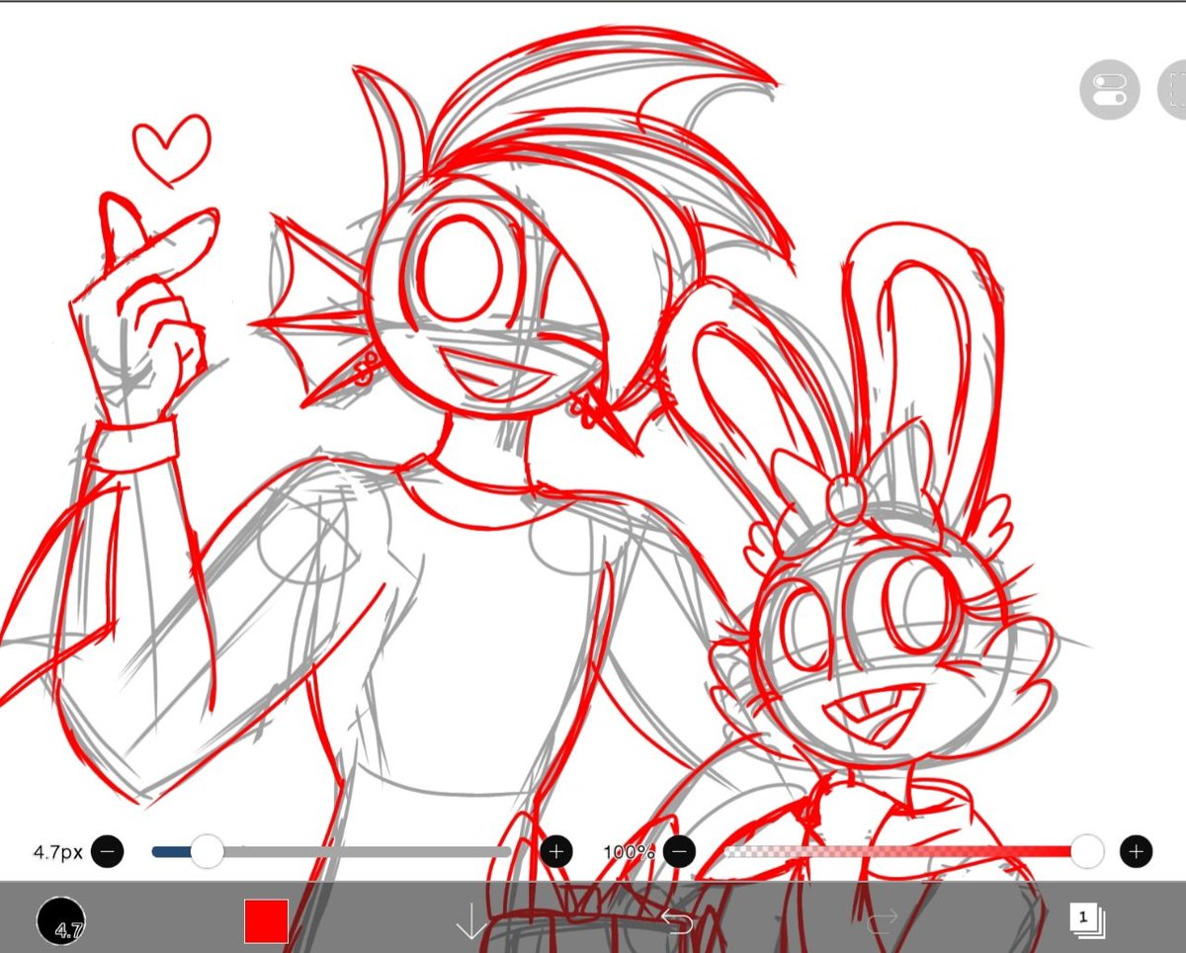The height and width of the screenshot is (953, 1186).
Task: Decrease opacity with the minus button
Action: point(679,850)
